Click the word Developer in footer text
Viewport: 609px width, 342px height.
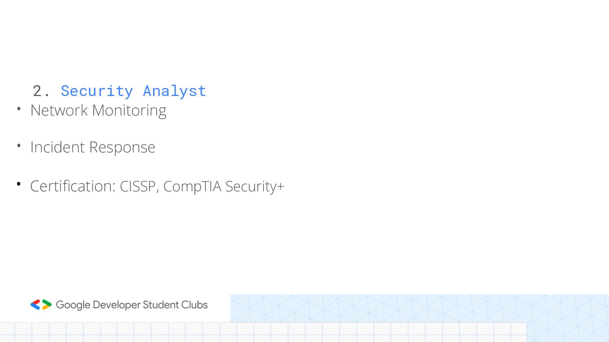pyautogui.click(x=117, y=305)
